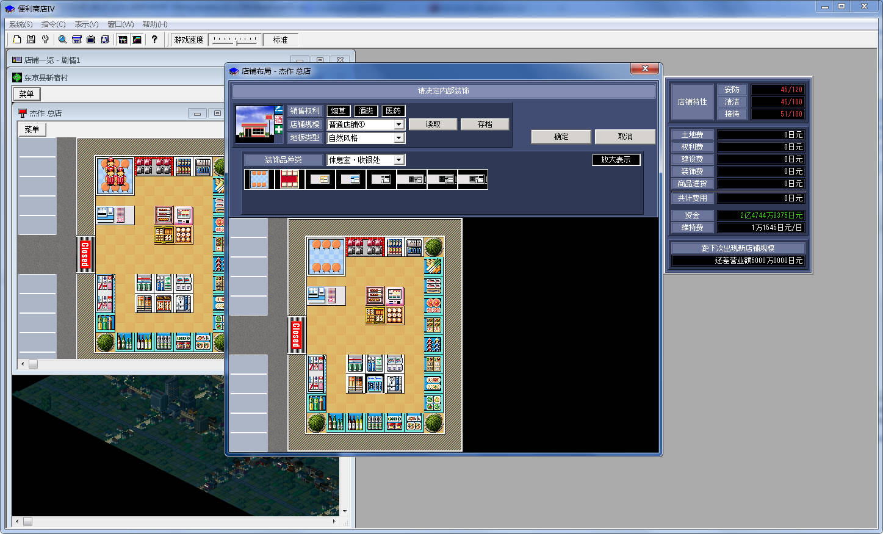Click the magnifying glass search icon

[62, 40]
